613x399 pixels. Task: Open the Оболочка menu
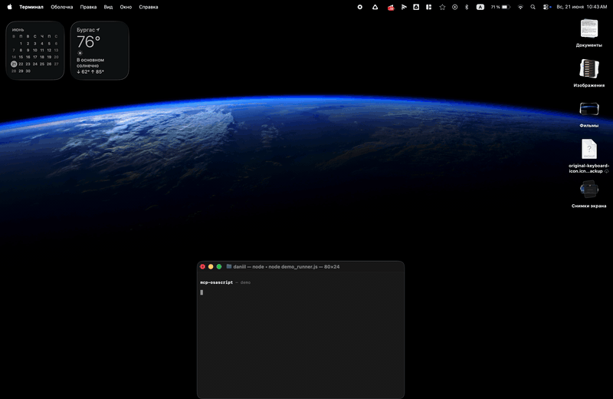[x=62, y=7]
